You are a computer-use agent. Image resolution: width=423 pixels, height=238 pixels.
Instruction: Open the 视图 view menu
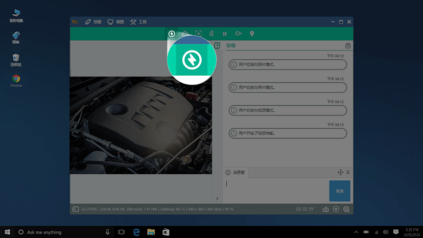point(116,22)
